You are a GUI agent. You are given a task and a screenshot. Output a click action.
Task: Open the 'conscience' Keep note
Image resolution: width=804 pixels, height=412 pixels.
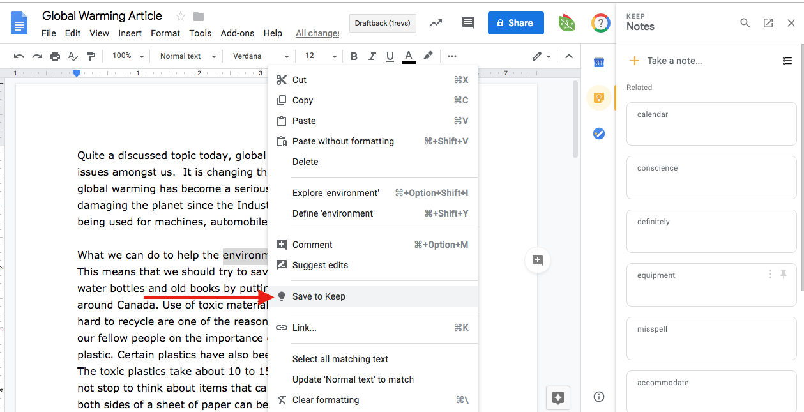point(711,178)
